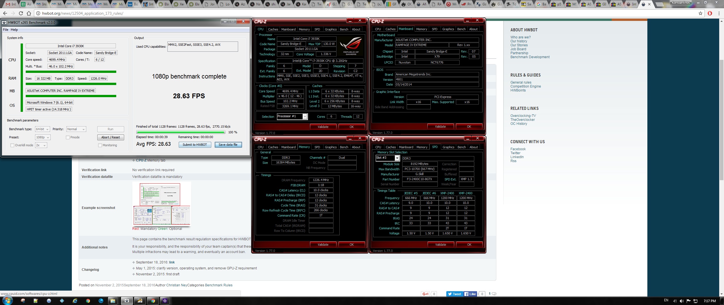Enable the Pmode checkbox
This screenshot has height=305, width=724.
(x=68, y=137)
